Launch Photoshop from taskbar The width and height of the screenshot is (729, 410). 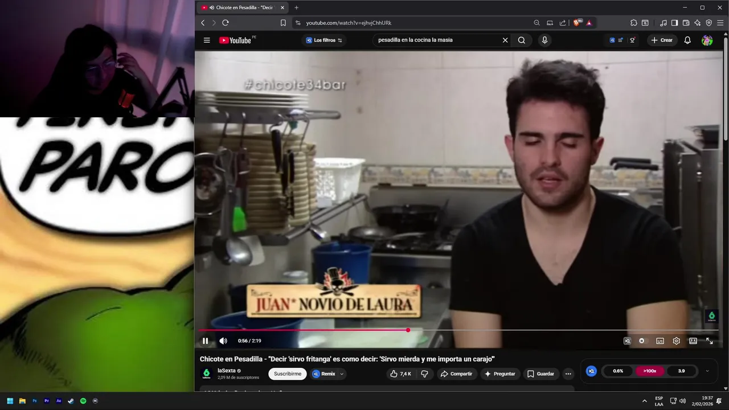34,401
